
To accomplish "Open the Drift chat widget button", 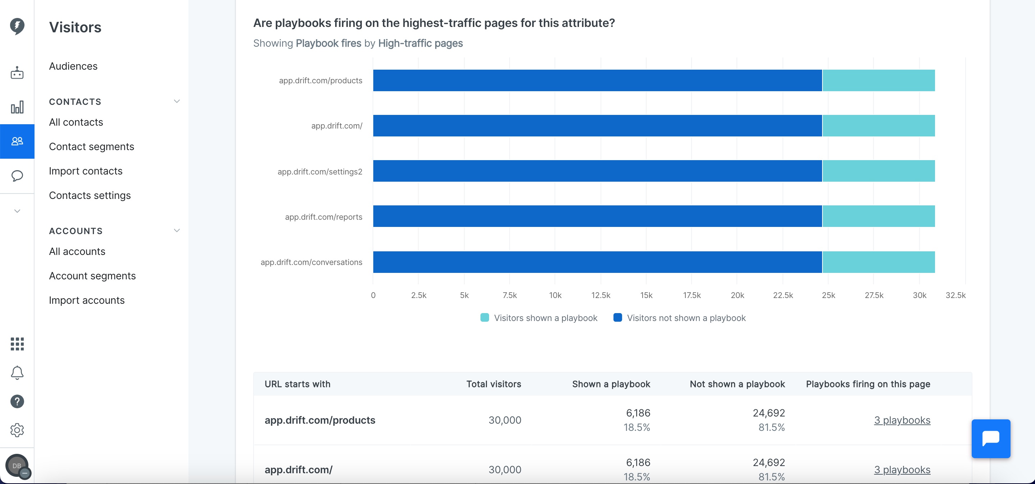I will click(x=991, y=439).
